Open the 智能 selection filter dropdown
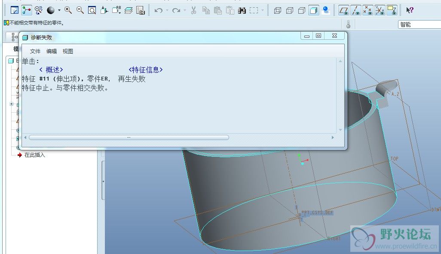Screen dimensions: 441x254 point(419,24)
